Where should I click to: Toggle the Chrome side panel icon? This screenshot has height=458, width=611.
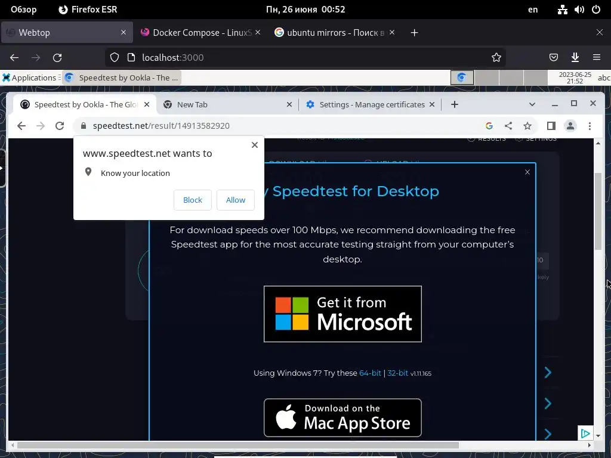pos(551,126)
